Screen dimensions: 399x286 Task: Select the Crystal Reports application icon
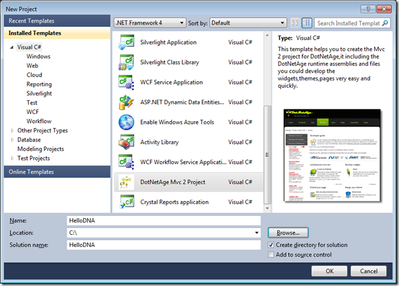tap(126, 202)
